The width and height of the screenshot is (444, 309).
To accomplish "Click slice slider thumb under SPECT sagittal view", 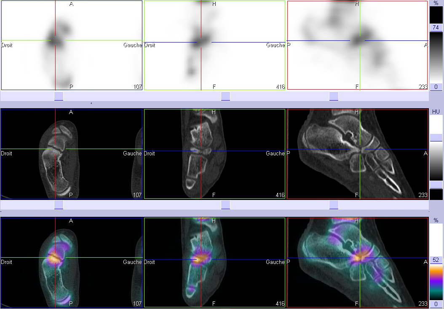I will (x=334, y=96).
